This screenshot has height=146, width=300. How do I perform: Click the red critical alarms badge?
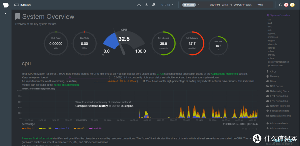pyautogui.click(x=286, y=5)
